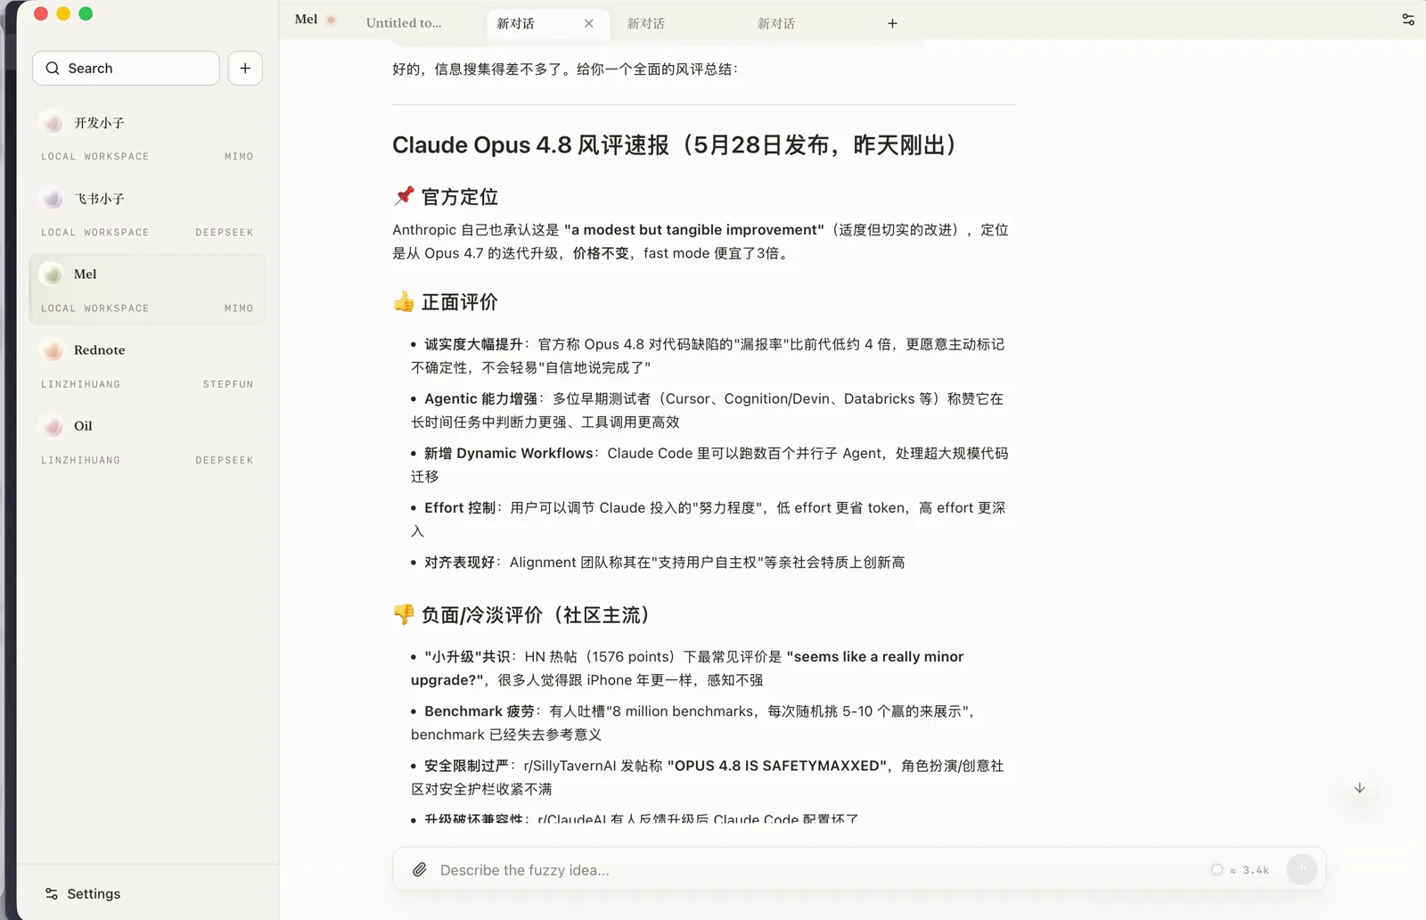Image resolution: width=1426 pixels, height=920 pixels.
Task: Click the macOS green fullscreen button
Action: [x=86, y=13]
